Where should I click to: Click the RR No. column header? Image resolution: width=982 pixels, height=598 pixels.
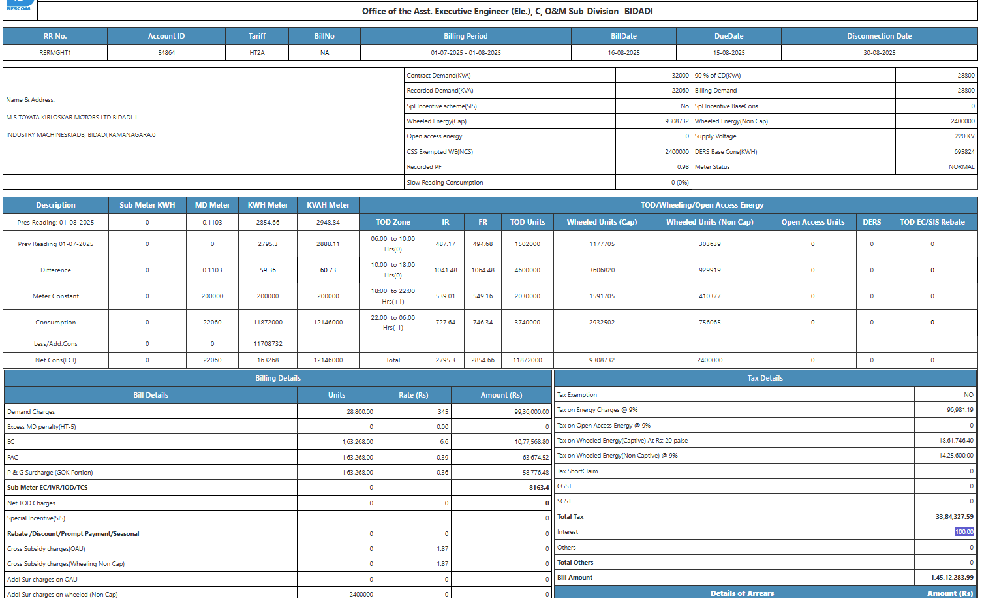(x=55, y=36)
